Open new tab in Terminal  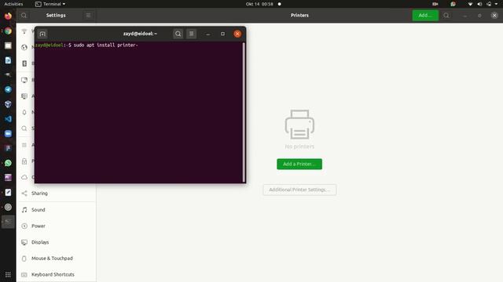[42, 34]
